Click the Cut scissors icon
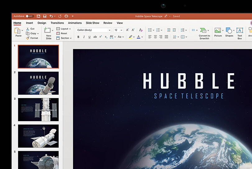The height and width of the screenshot is (169, 252). pyautogui.click(x=28, y=29)
